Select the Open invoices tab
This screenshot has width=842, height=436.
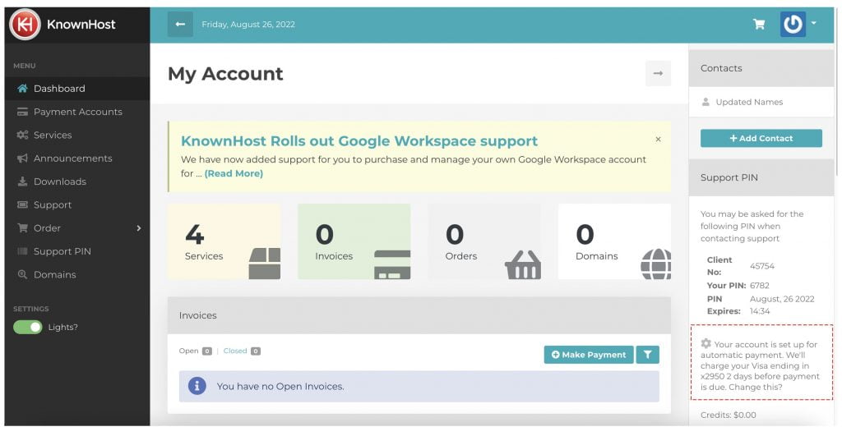[x=196, y=351]
